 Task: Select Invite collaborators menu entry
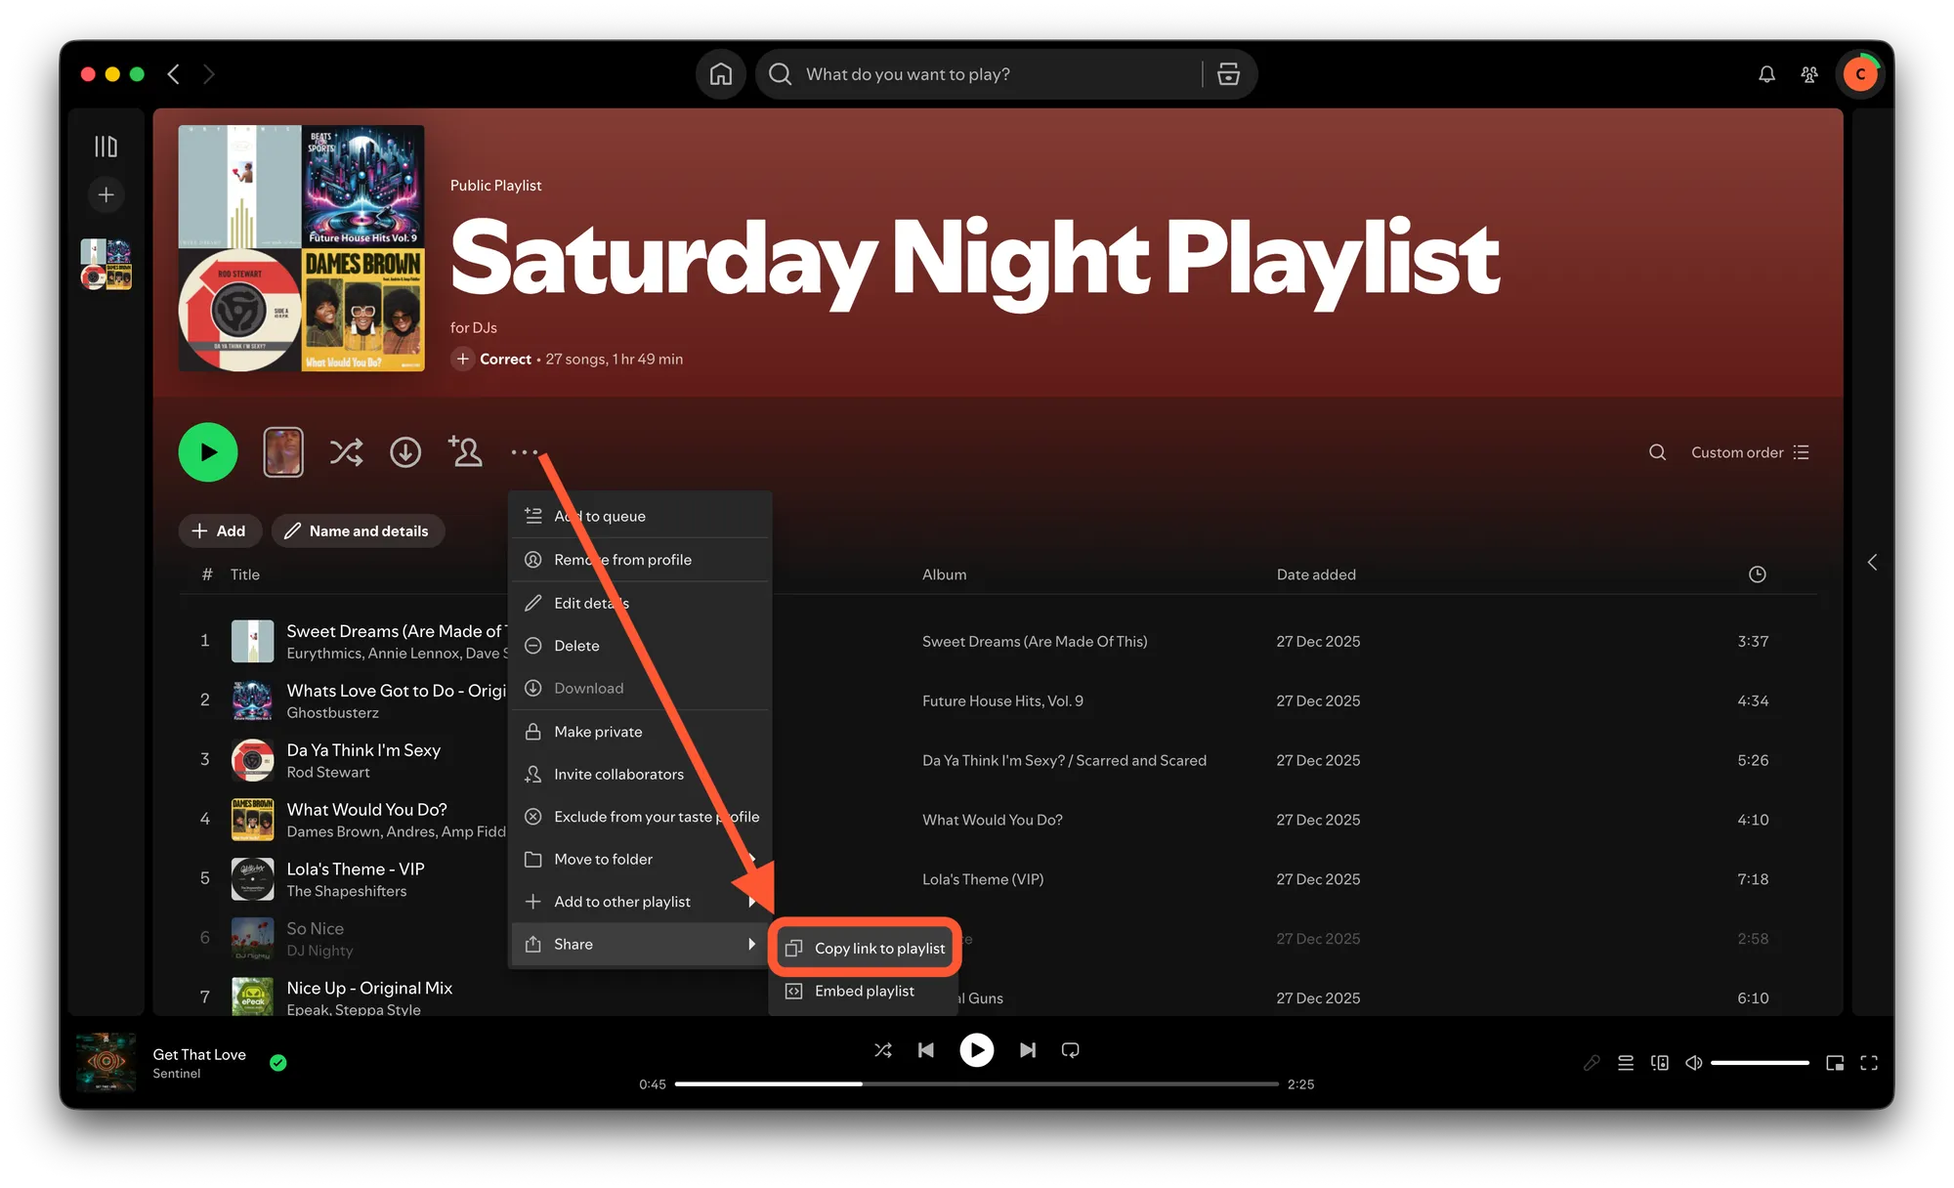click(641, 774)
